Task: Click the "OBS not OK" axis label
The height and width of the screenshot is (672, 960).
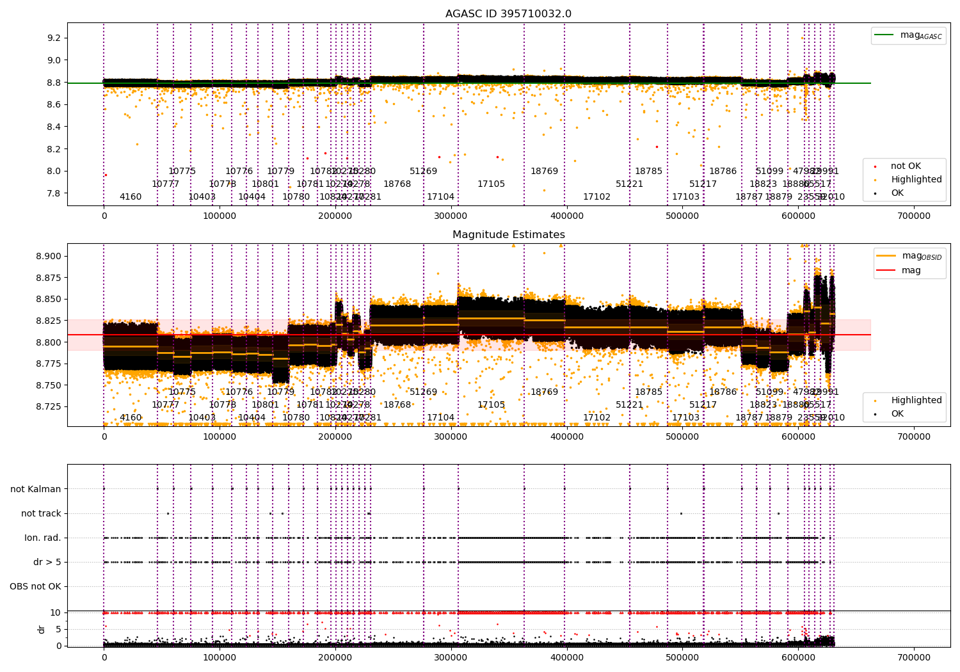Action: point(35,586)
